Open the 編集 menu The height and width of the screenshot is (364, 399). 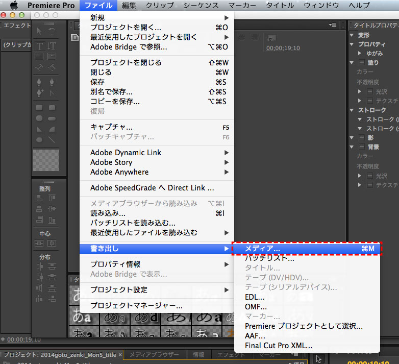(129, 5)
